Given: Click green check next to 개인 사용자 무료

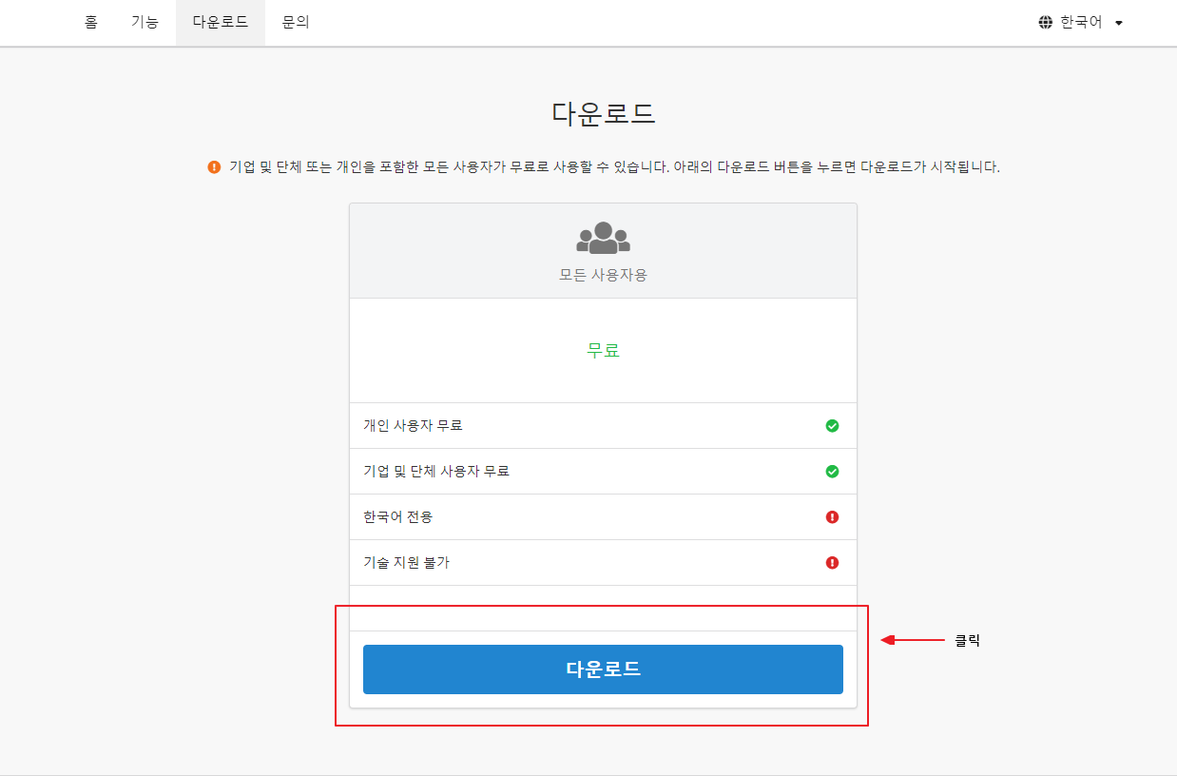Looking at the screenshot, I should (832, 426).
